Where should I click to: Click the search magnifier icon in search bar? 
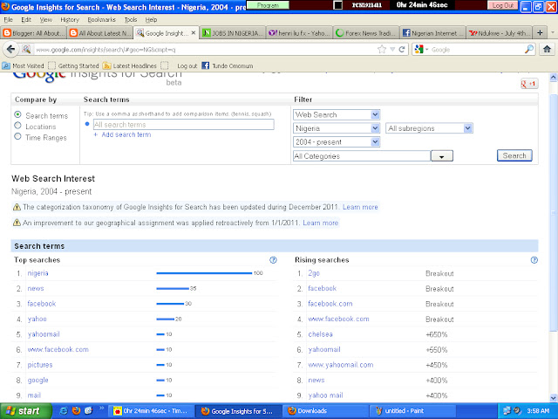pos(529,49)
